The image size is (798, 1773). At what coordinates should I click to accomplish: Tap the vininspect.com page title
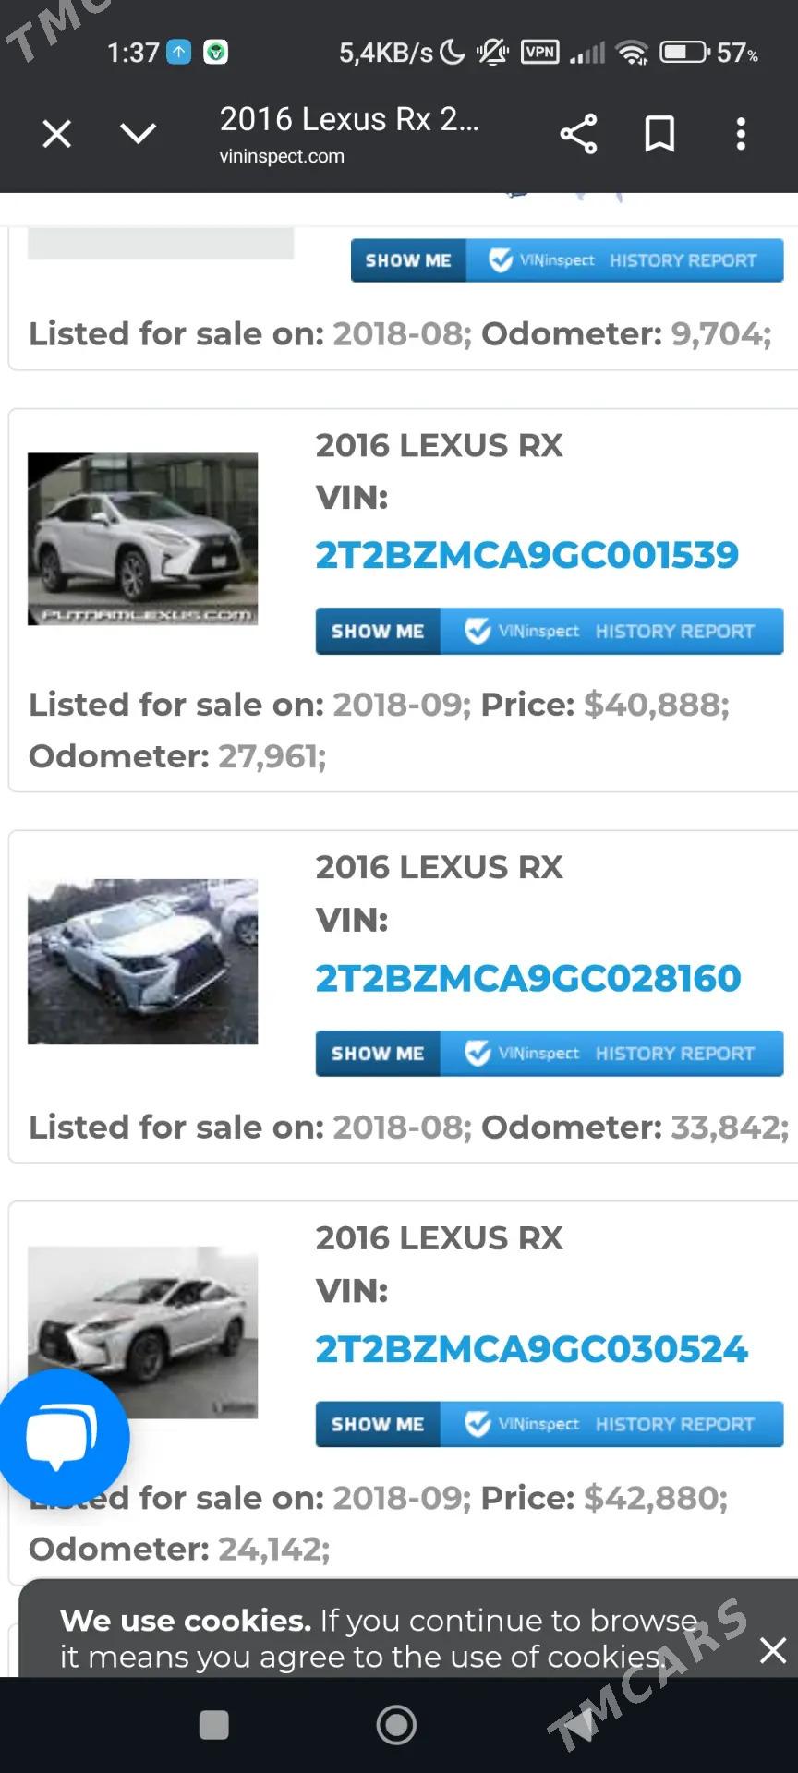pyautogui.click(x=349, y=133)
